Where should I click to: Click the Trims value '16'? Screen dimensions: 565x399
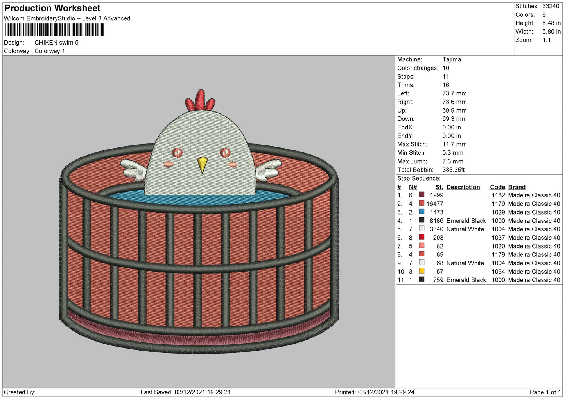pyautogui.click(x=446, y=85)
